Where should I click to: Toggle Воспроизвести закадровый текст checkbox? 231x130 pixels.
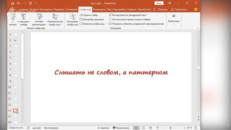pyautogui.click(x=110, y=15)
